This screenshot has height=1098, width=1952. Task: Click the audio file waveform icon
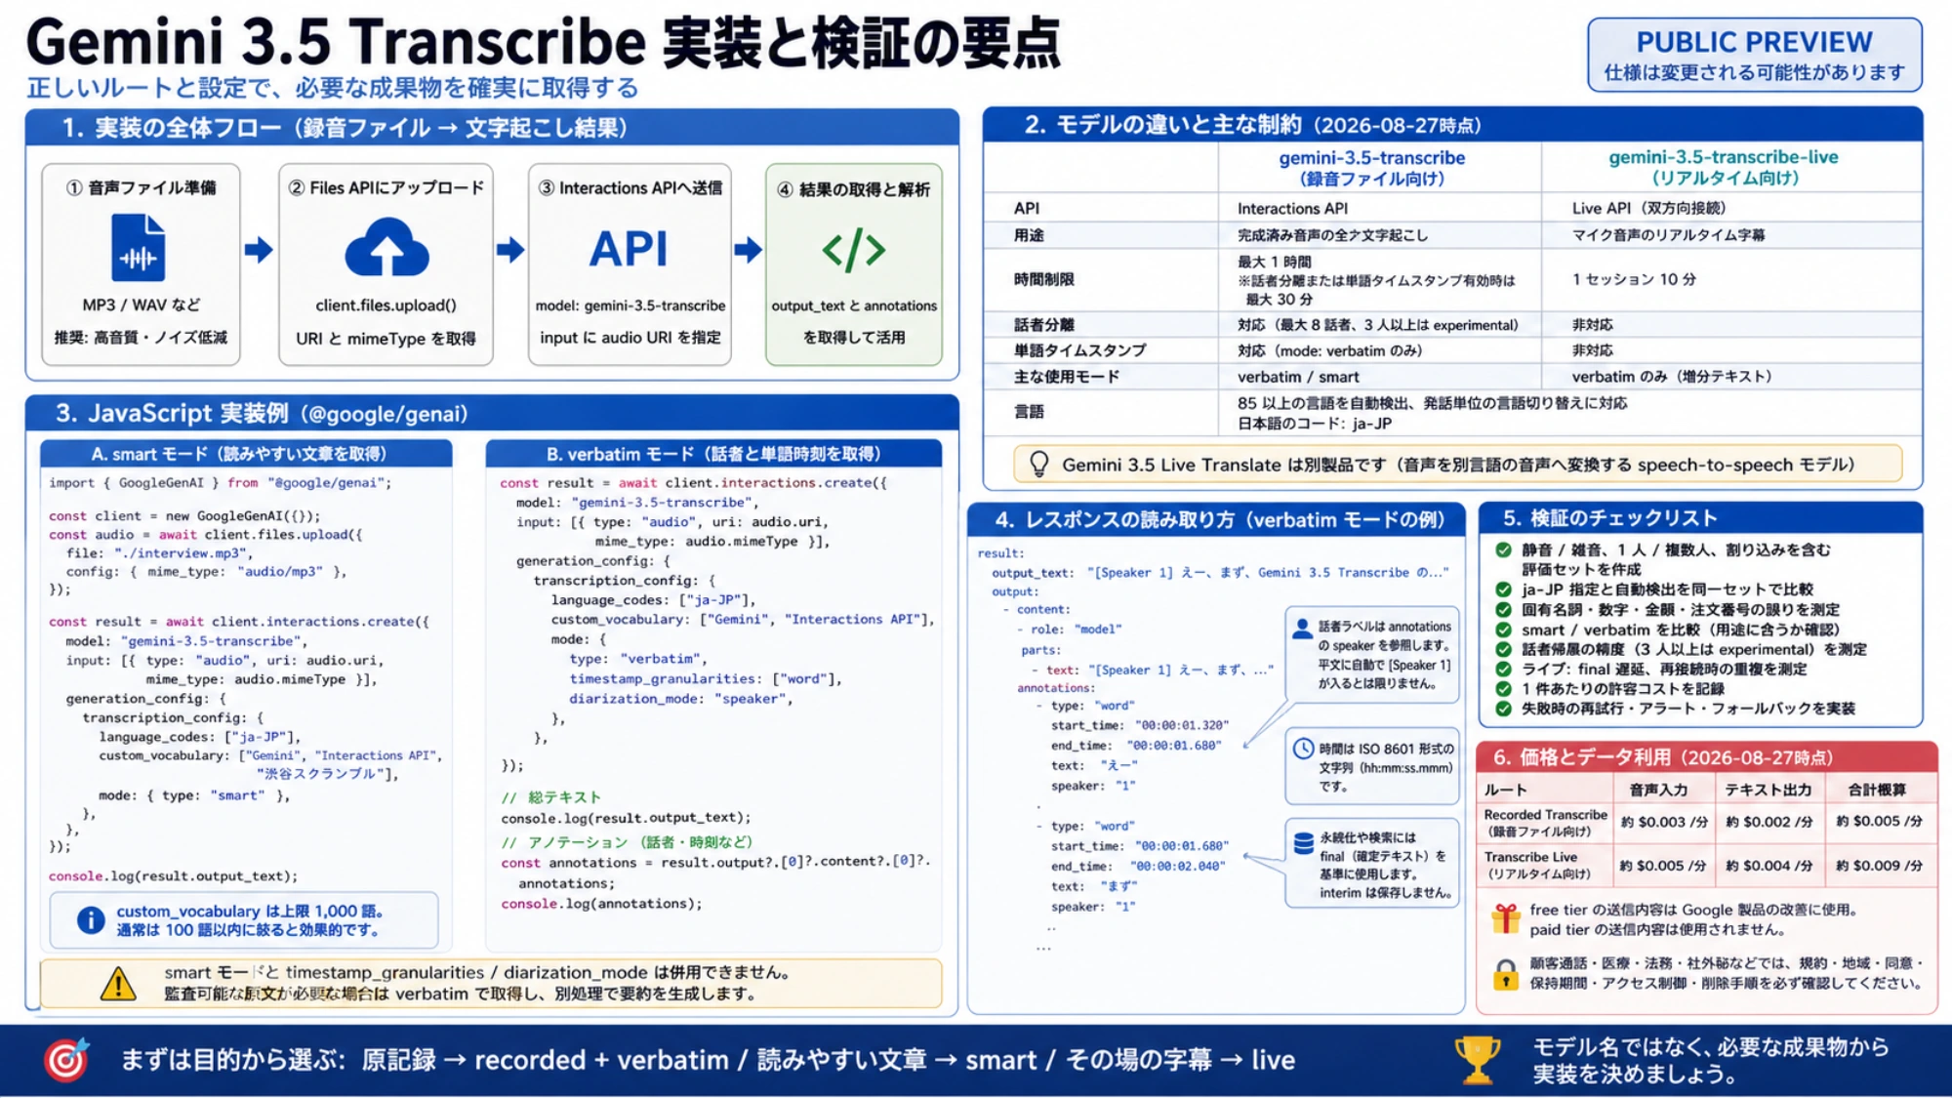(x=138, y=248)
